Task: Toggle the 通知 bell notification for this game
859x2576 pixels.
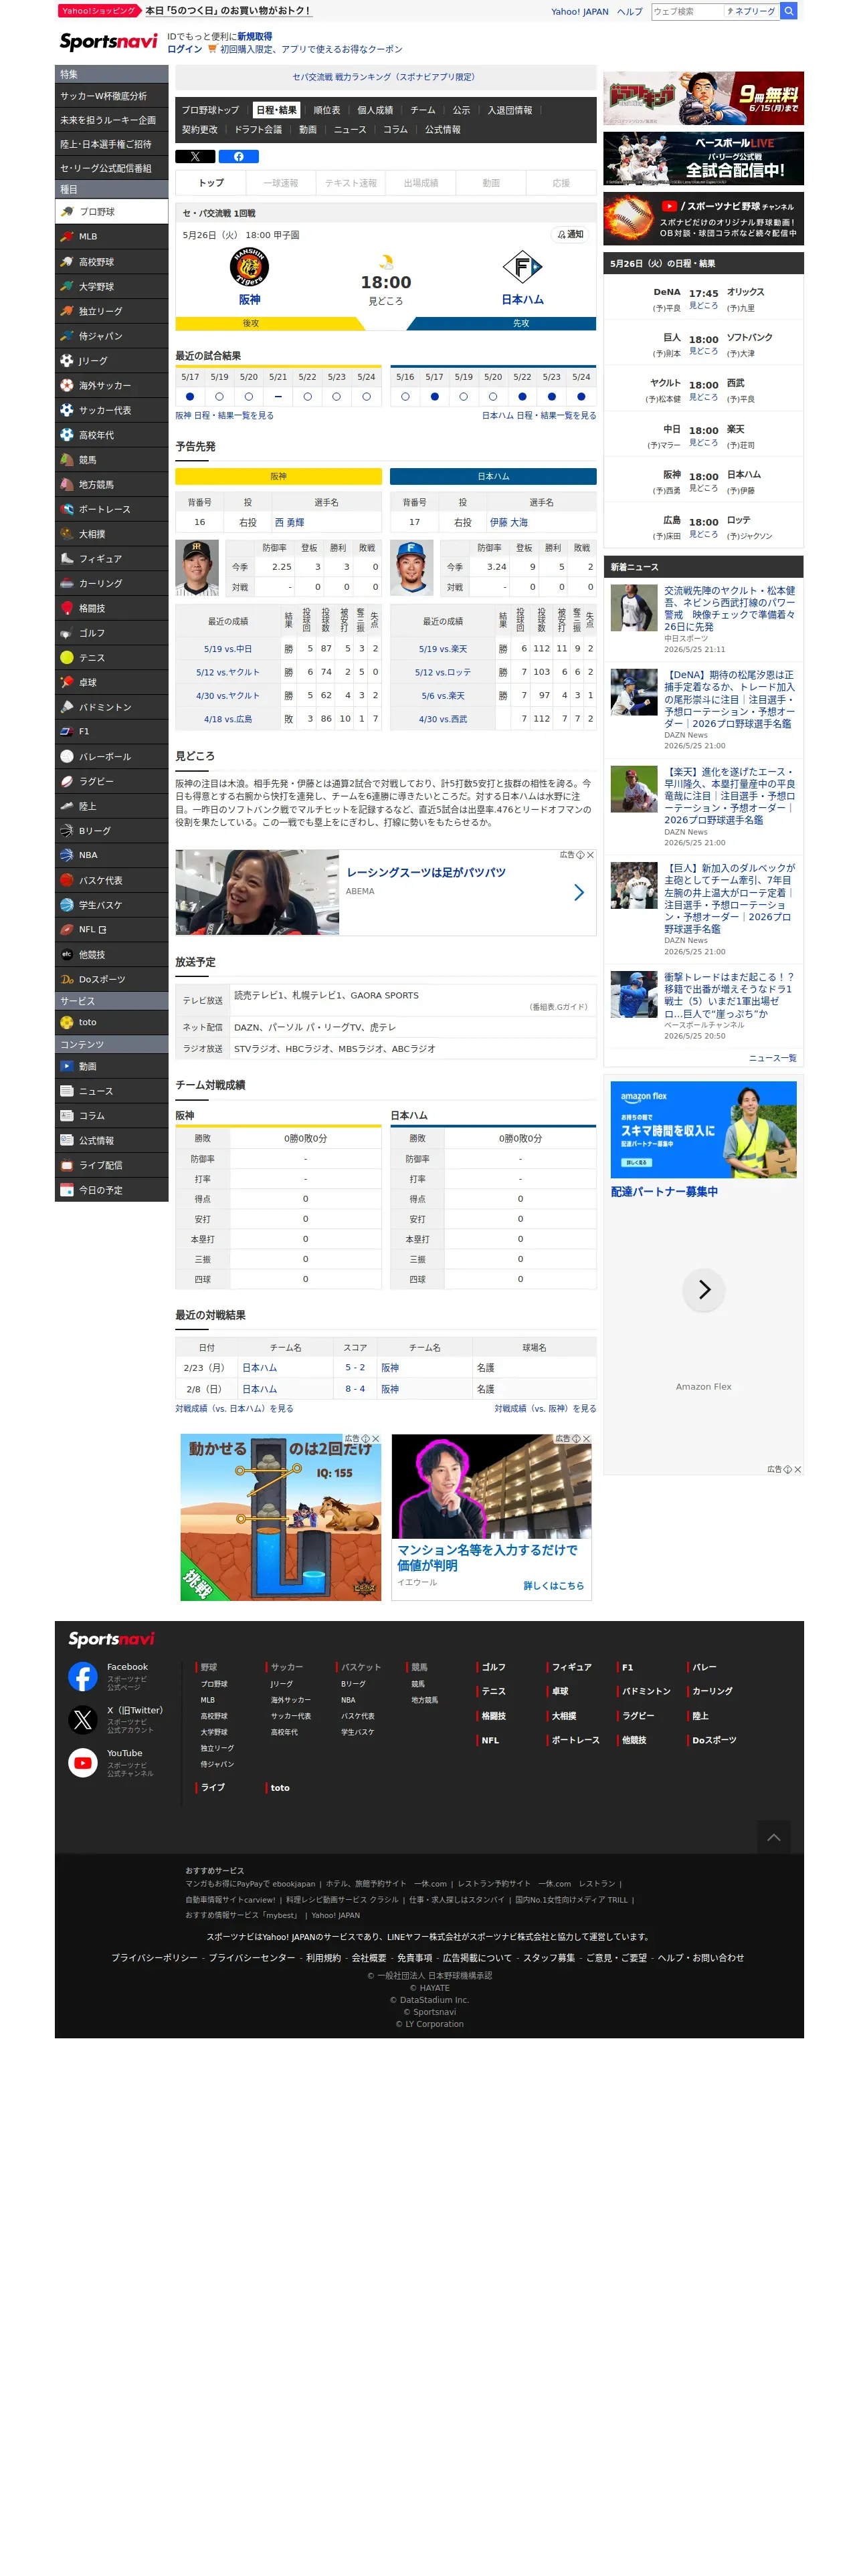Action: (570, 234)
